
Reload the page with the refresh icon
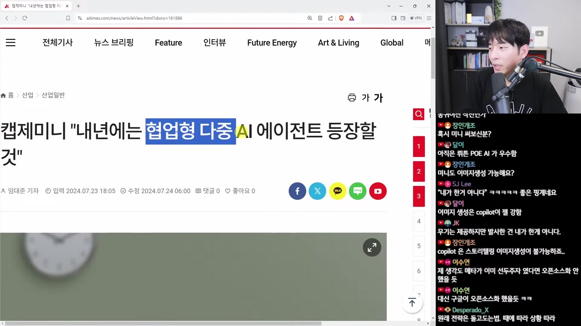click(x=25, y=18)
